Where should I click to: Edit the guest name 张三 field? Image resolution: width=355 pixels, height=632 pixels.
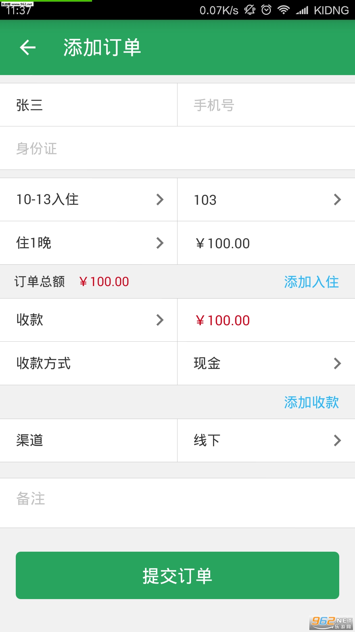(89, 105)
